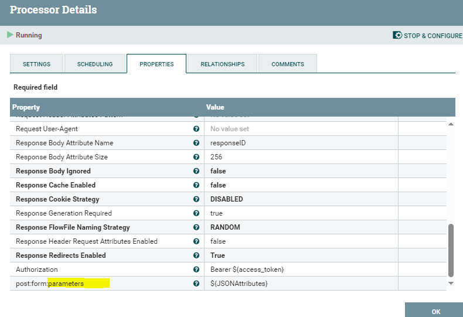Select the ${JSONAttributes} value cell

click(239, 284)
